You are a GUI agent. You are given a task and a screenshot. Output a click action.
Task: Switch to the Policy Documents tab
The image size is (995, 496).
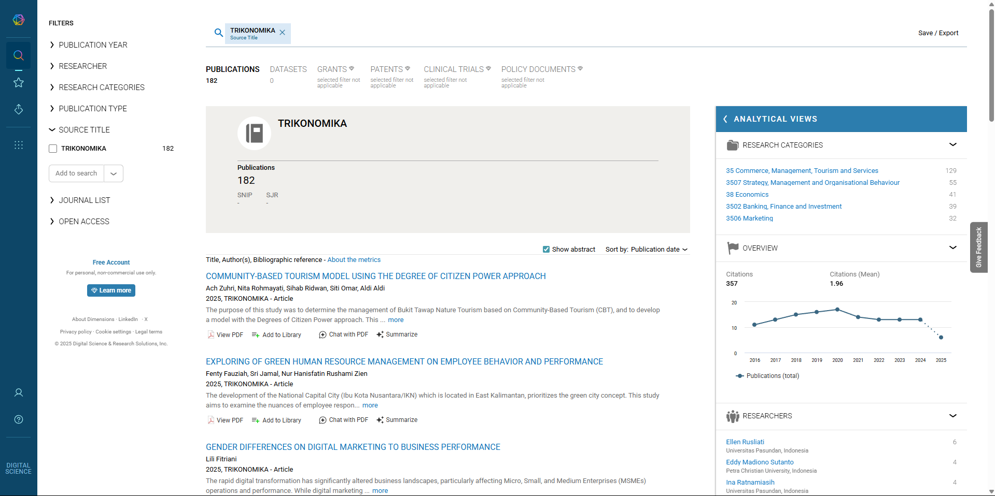(538, 69)
